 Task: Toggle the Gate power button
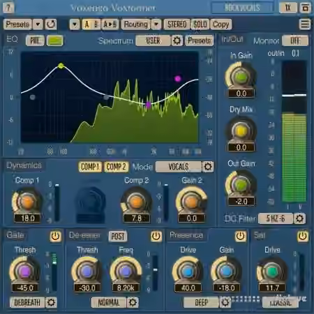pyautogui.click(x=55, y=237)
